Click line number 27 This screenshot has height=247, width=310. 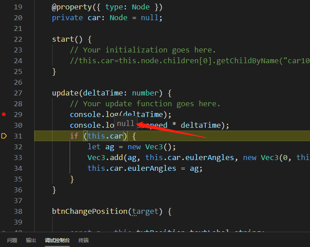click(x=18, y=93)
